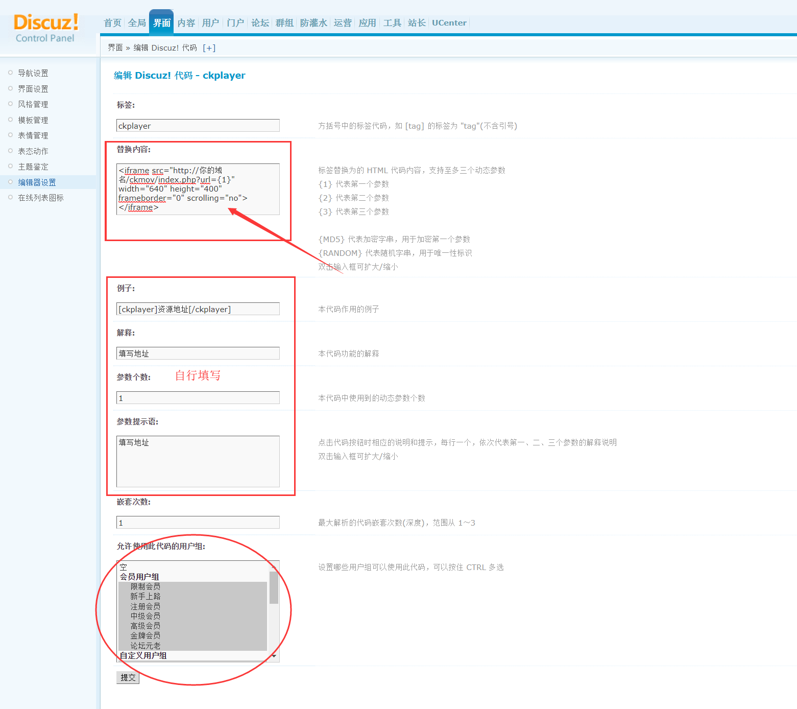Open the 用户 top navigation tab
This screenshot has width=797, height=709.
click(210, 23)
